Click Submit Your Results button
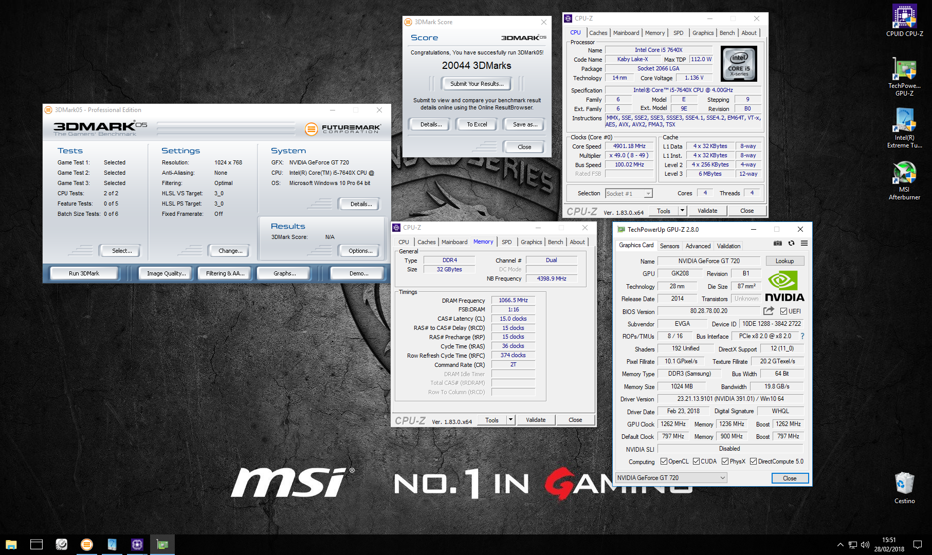The image size is (932, 555). pyautogui.click(x=477, y=84)
